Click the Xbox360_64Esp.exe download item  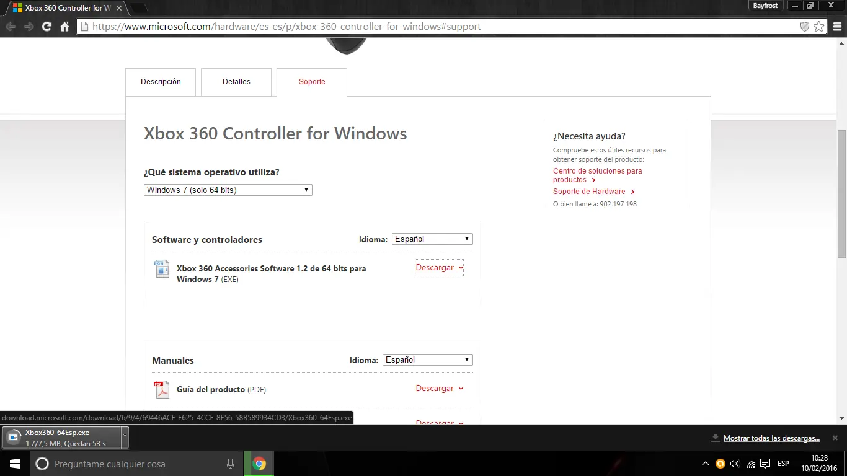(61, 438)
